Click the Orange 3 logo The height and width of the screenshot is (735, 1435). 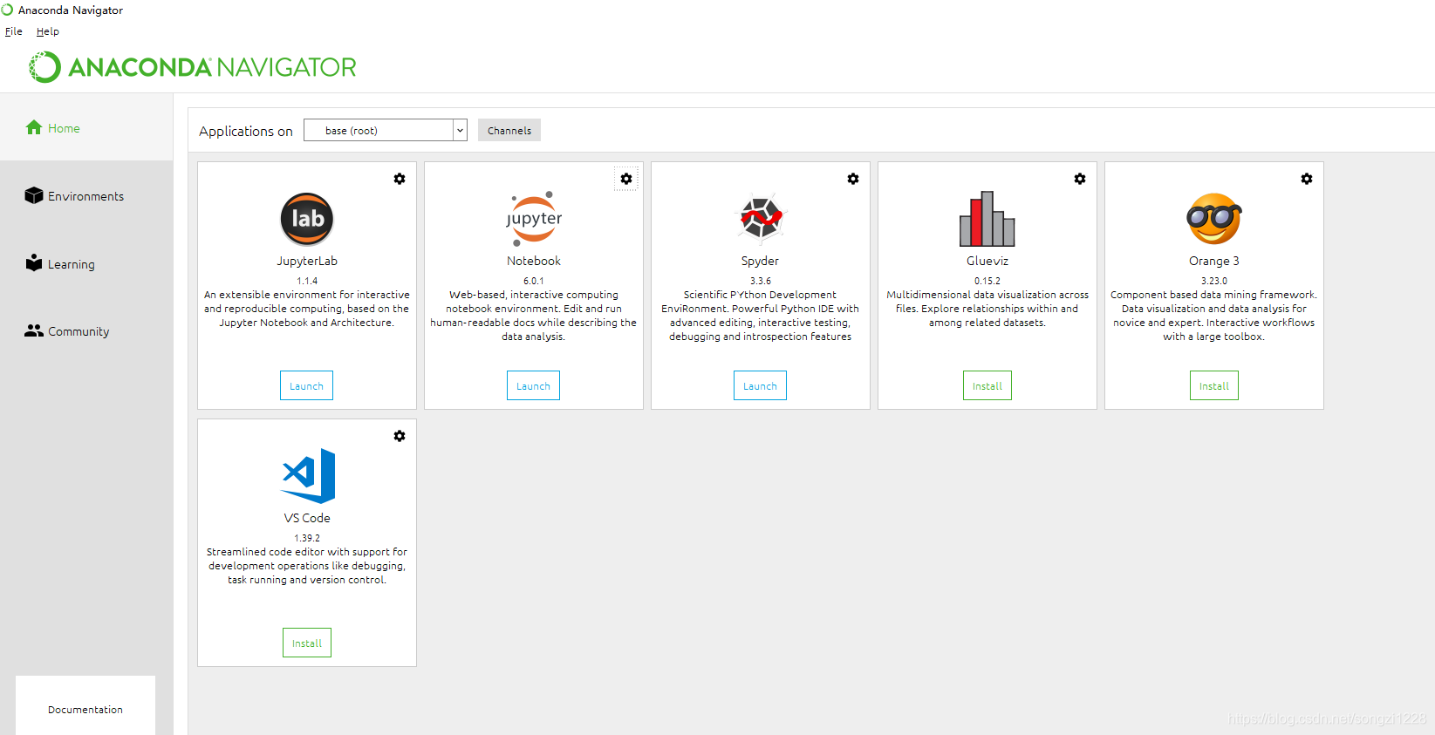point(1214,219)
